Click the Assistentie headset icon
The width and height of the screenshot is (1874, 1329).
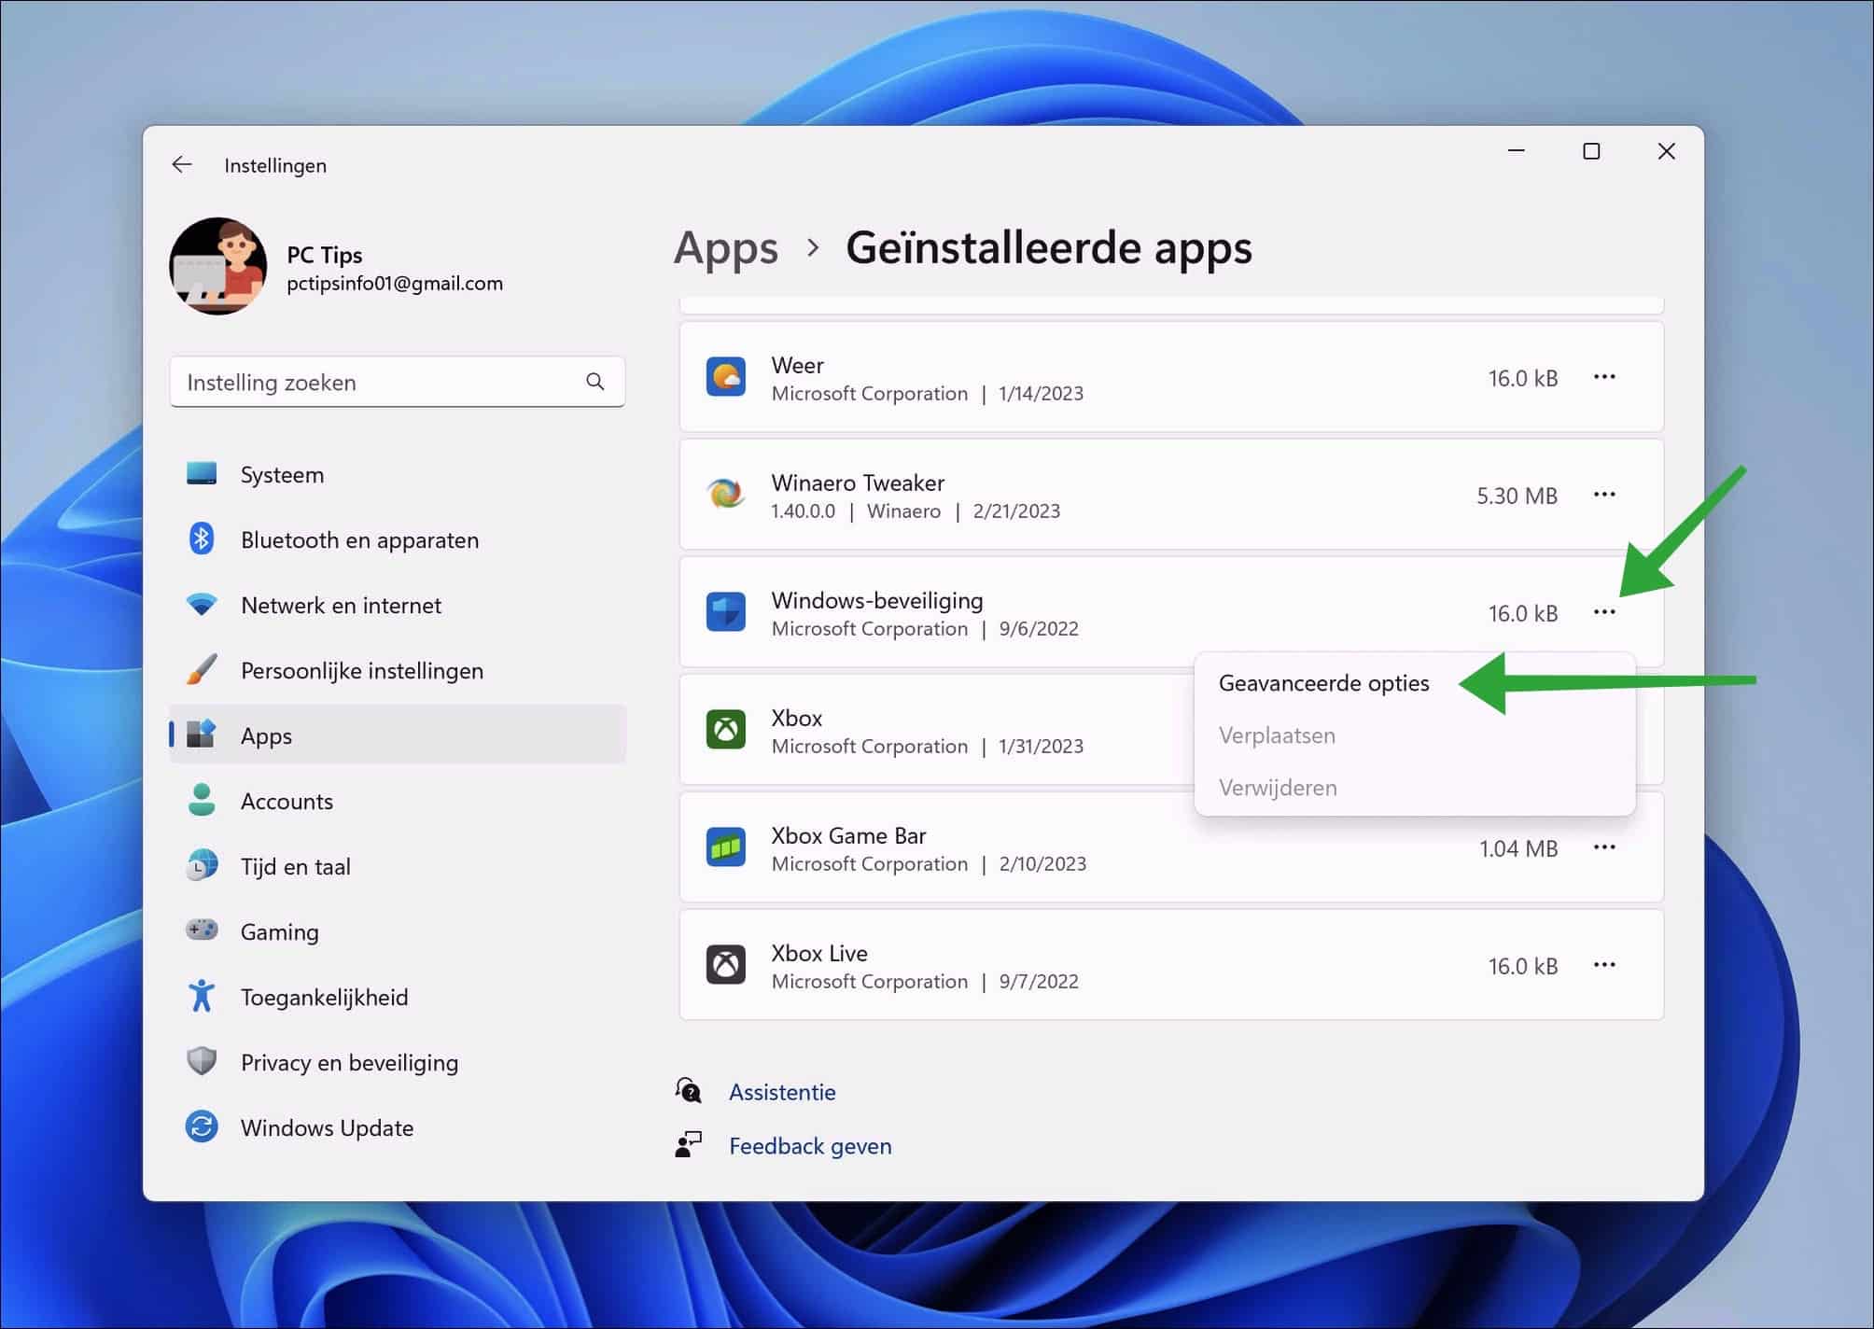[688, 1090]
